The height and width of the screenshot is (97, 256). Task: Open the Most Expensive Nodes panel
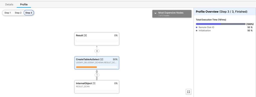(172, 14)
